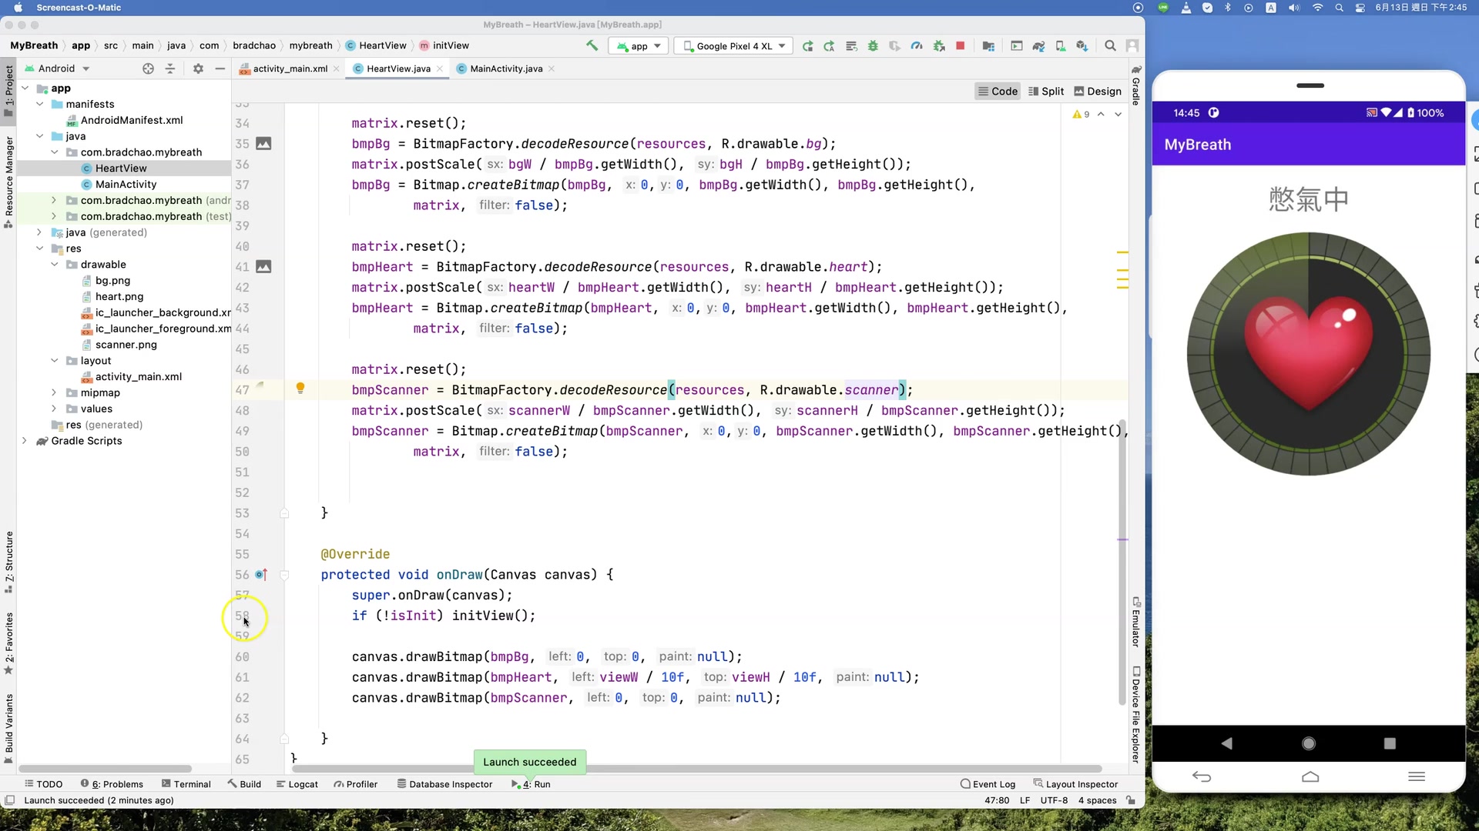This screenshot has width=1479, height=831.
Task: Open the app run configuration dropdown
Action: [x=639, y=46]
